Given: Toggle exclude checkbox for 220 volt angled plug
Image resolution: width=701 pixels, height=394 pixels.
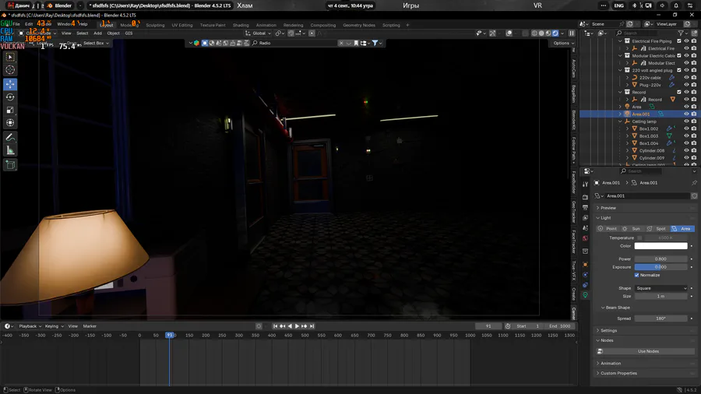Looking at the screenshot, I should pyautogui.click(x=679, y=70).
